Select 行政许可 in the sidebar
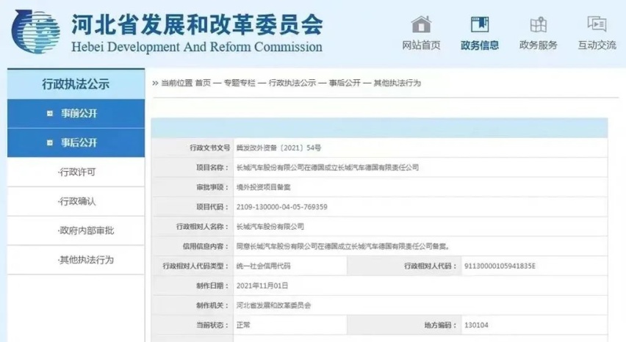This screenshot has height=342, width=626. pyautogui.click(x=77, y=172)
